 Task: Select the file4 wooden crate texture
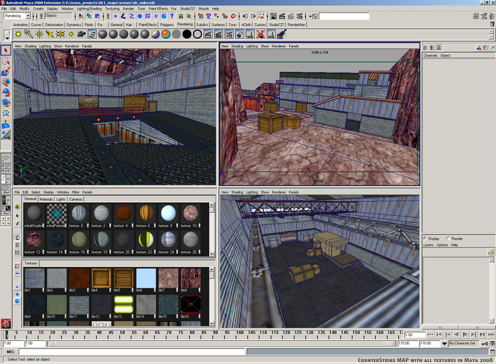[101, 280]
